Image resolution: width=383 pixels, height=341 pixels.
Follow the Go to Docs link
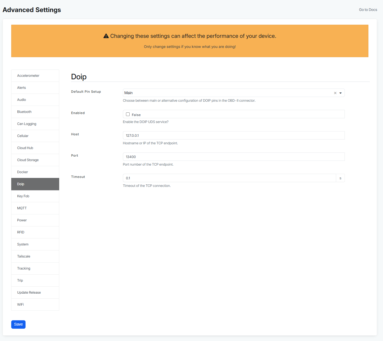pos(368,10)
